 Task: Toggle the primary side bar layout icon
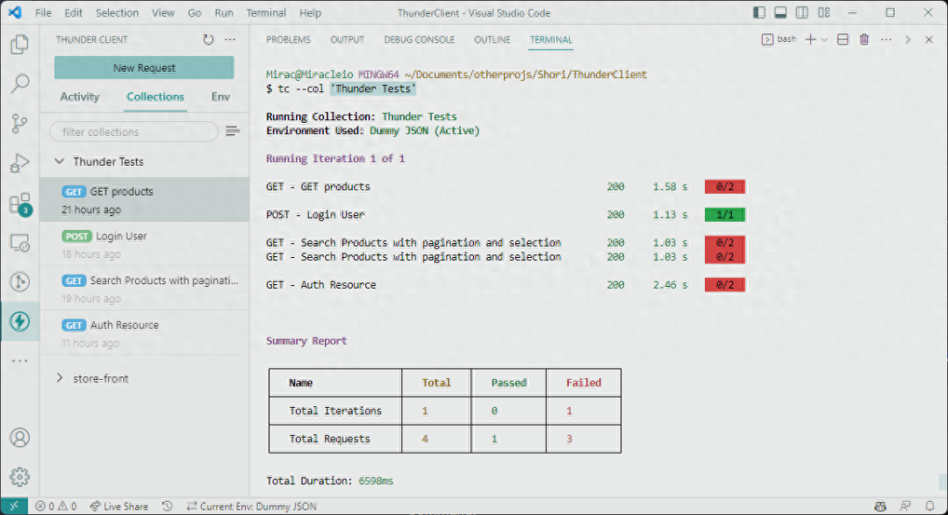[x=759, y=12]
